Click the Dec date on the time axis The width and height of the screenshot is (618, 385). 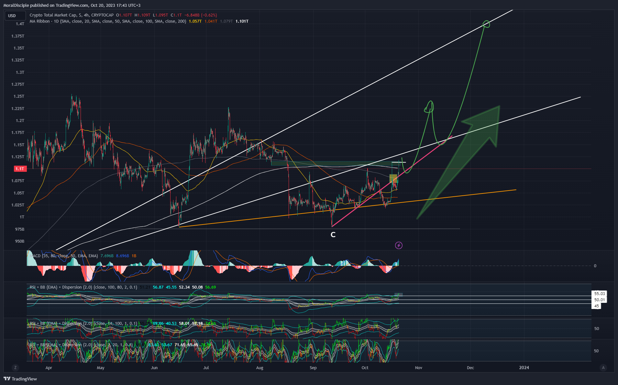click(470, 368)
